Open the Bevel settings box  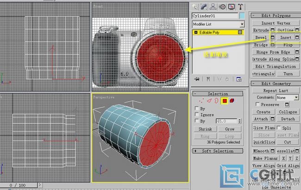[273, 37]
